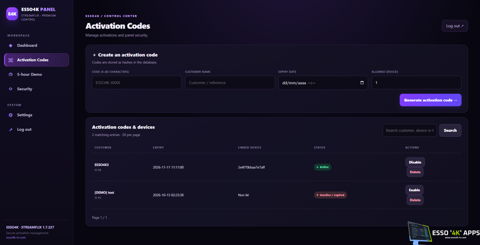Click the Search button

coord(450,130)
